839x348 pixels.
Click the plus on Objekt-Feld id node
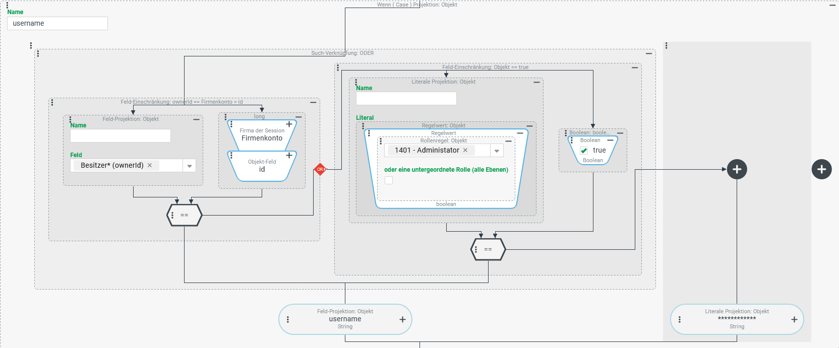pos(289,156)
